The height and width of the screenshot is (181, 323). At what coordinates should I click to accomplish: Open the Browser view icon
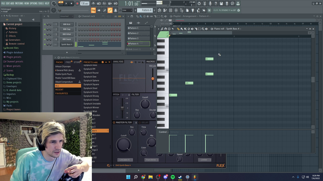point(182,10)
